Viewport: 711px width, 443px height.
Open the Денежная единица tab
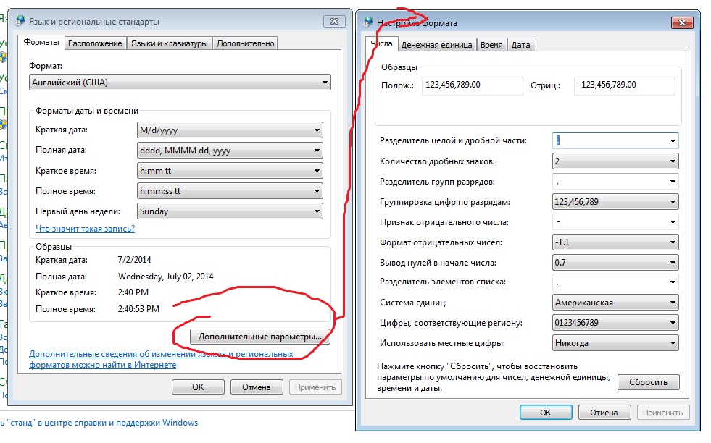(436, 45)
